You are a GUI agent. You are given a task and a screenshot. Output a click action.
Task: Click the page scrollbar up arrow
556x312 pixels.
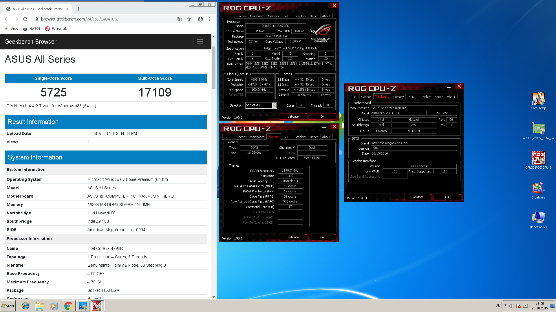tap(214, 37)
